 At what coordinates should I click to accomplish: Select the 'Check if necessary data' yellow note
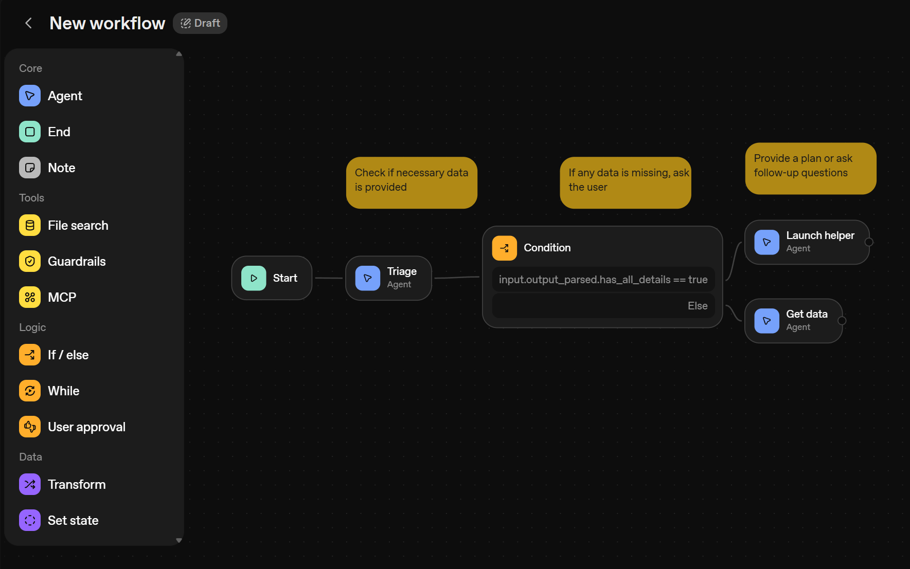(x=412, y=182)
